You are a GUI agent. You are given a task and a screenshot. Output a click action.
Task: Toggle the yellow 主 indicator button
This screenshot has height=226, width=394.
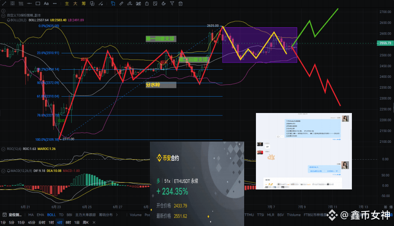(x=67, y=3)
